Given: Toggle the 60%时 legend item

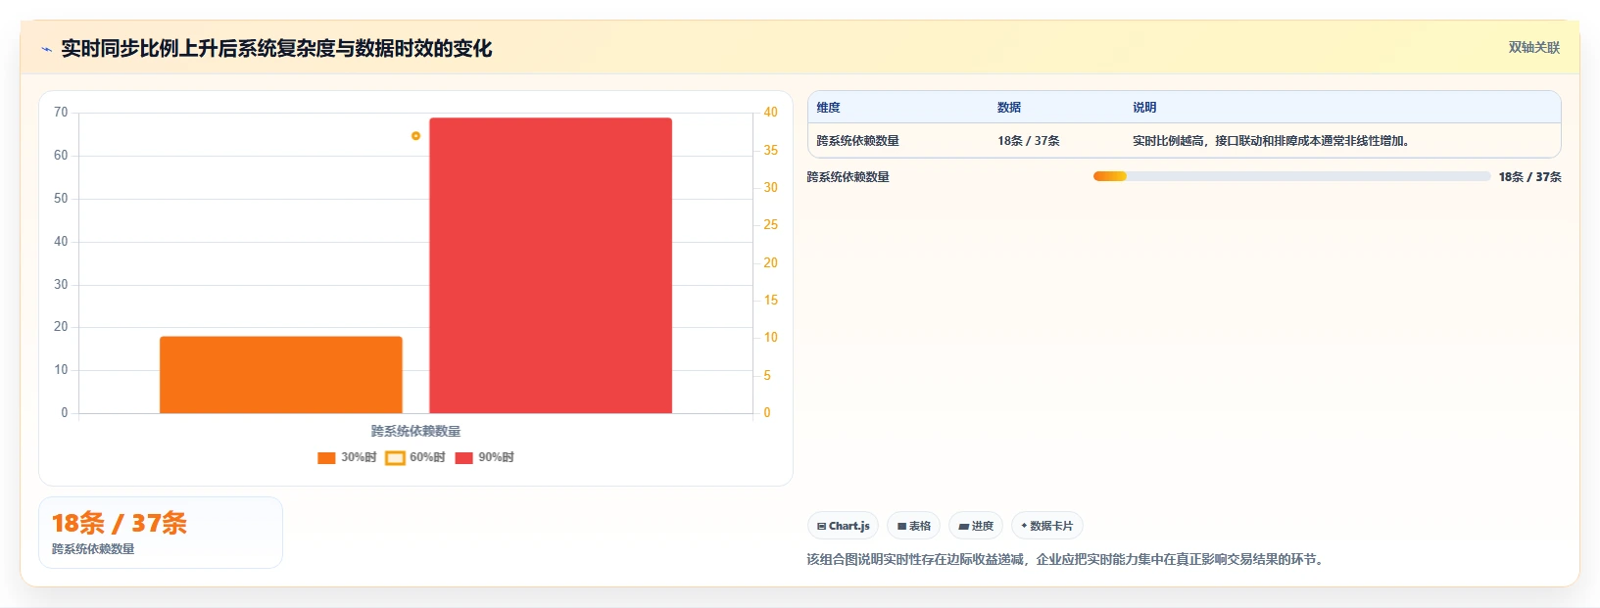Looking at the screenshot, I should pos(415,457).
